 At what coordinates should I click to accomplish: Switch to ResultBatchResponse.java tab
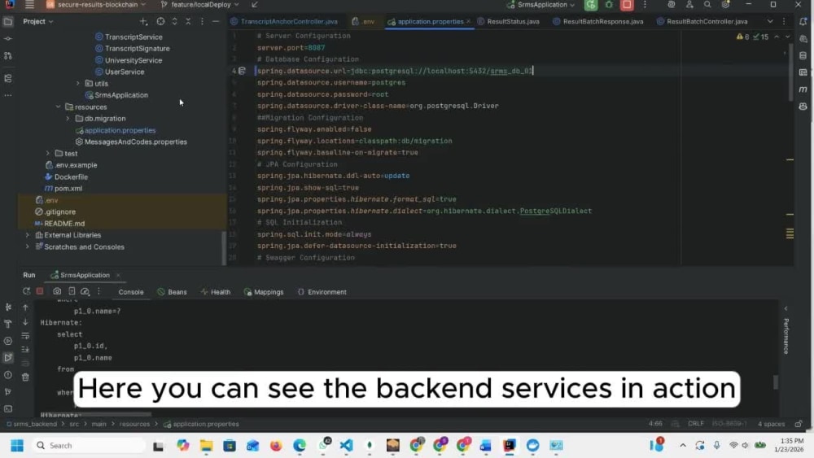click(598, 22)
